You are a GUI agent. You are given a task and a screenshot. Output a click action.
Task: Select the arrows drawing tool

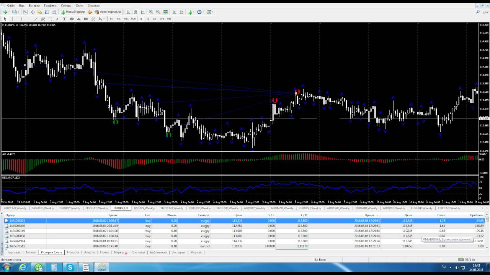pos(101,19)
